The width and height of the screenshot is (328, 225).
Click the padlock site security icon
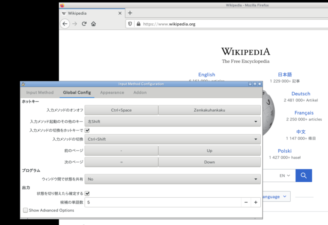[x=138, y=24]
